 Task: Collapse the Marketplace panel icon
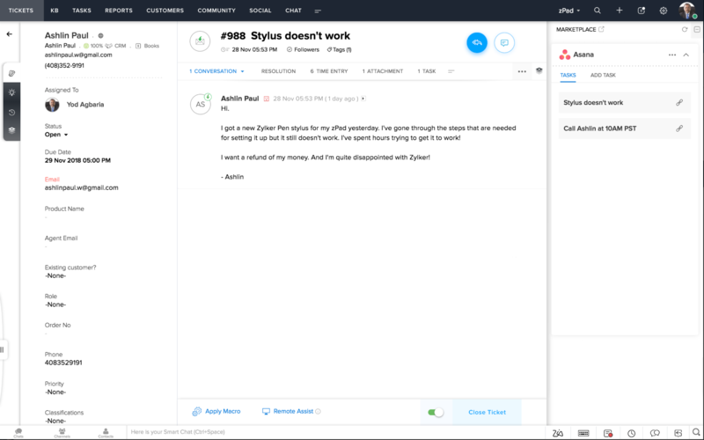pos(697,30)
